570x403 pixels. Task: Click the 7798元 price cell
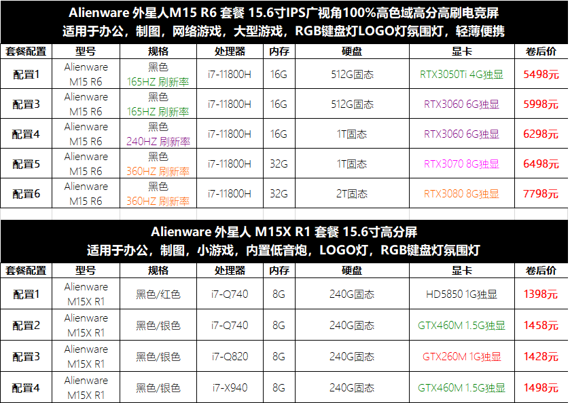[541, 193]
